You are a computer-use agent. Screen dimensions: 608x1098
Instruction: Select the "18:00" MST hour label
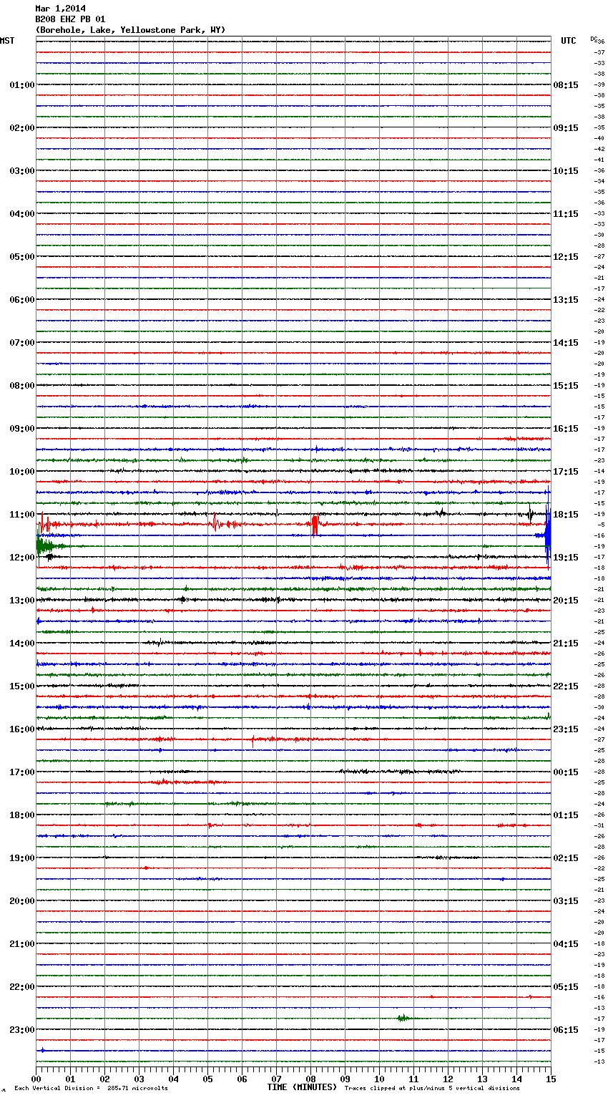pos(22,815)
